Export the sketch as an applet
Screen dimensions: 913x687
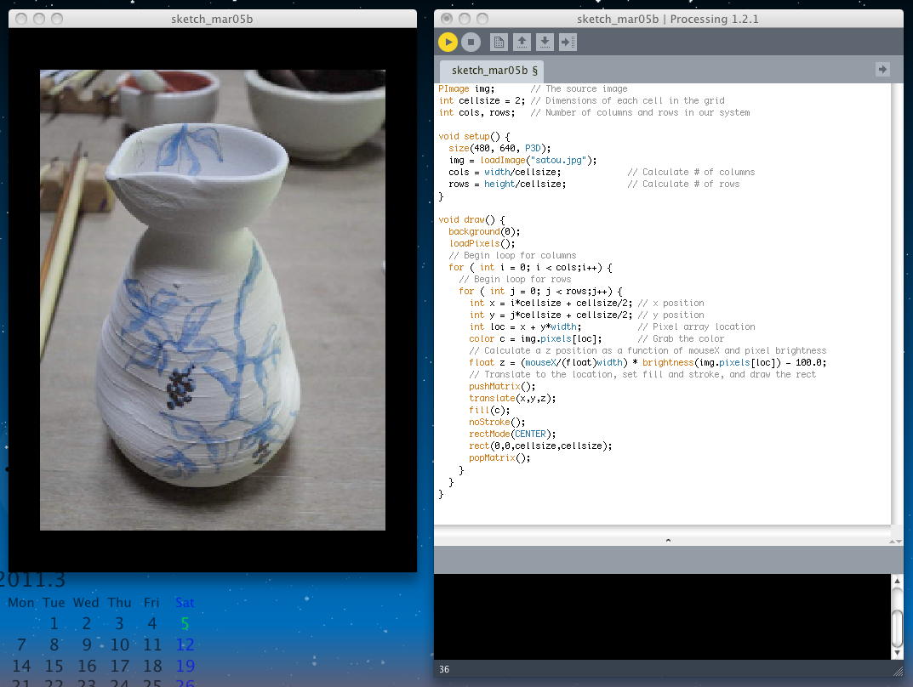(x=568, y=42)
